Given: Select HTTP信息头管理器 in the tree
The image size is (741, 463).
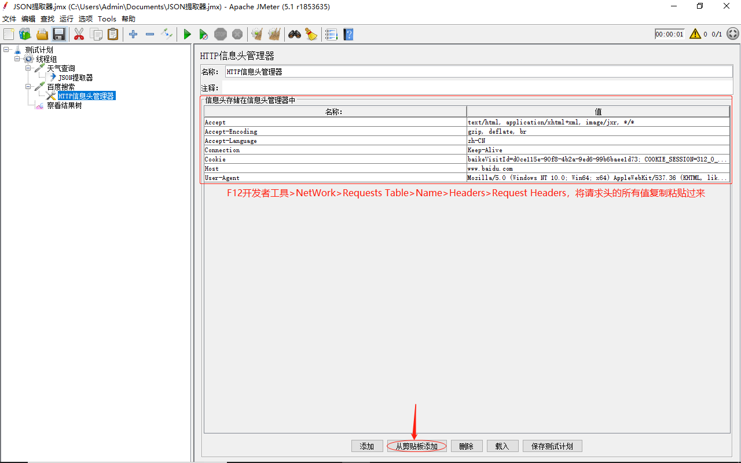Looking at the screenshot, I should [86, 96].
